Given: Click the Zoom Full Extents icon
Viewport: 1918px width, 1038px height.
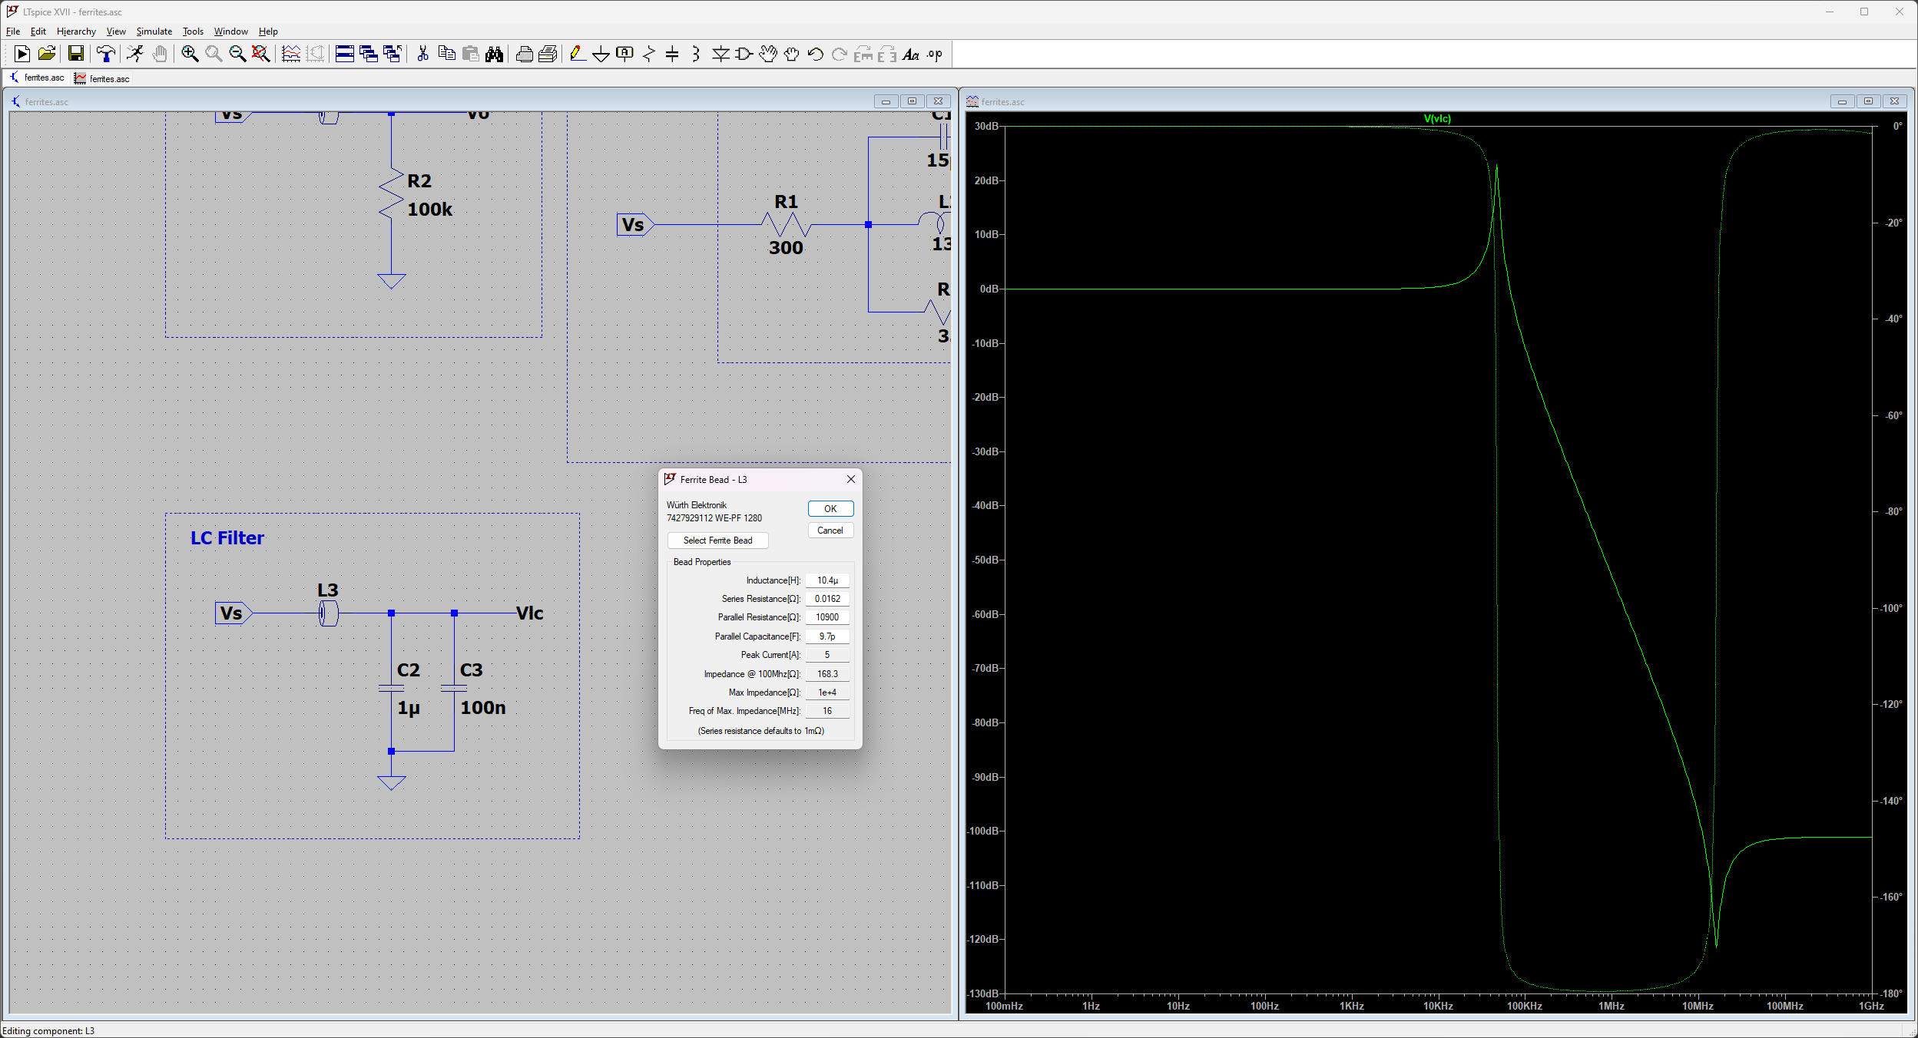Looking at the screenshot, I should coord(261,54).
